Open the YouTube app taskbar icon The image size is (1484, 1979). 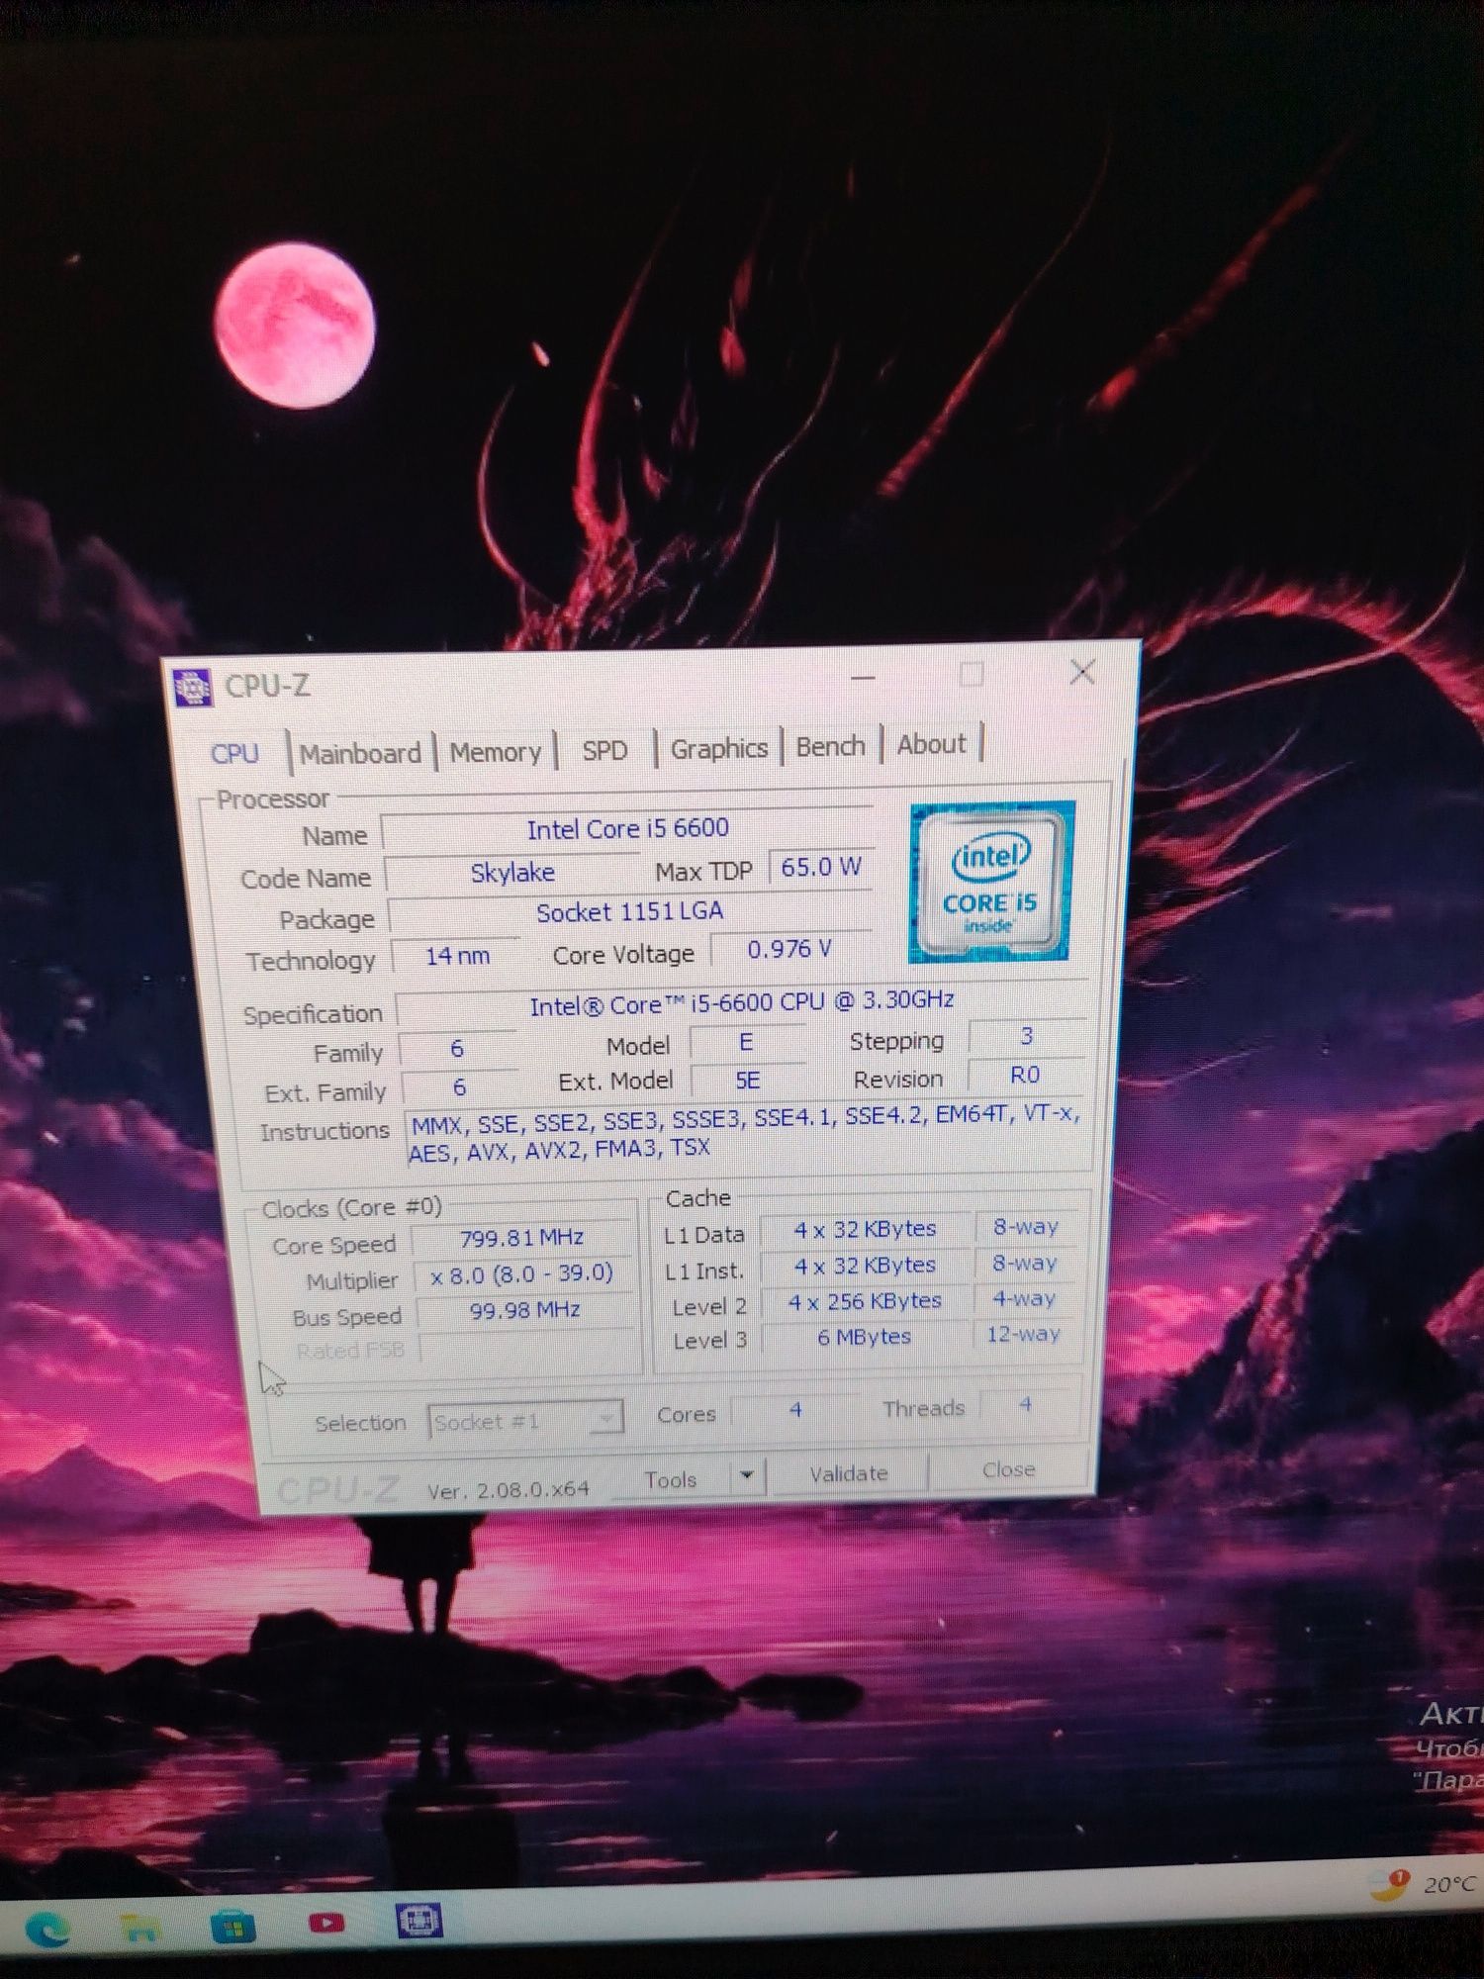point(325,1922)
